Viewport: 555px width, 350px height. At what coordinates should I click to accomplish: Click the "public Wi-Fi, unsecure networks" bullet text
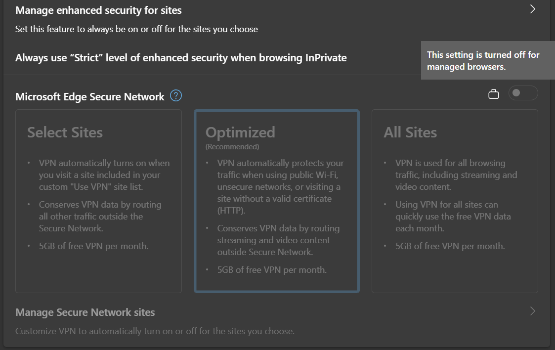(280, 187)
